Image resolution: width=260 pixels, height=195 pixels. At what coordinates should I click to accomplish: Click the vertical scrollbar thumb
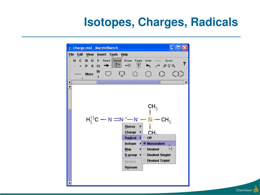(x=70, y=145)
